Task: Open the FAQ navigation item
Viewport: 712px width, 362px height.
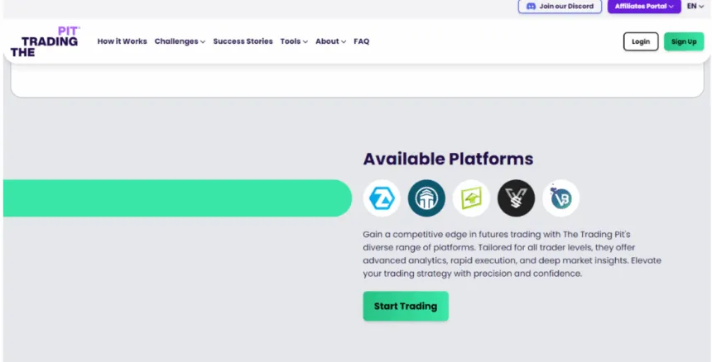Action: (362, 41)
